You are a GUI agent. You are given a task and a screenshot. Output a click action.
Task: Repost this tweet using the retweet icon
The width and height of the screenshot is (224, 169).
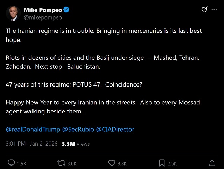(61, 163)
